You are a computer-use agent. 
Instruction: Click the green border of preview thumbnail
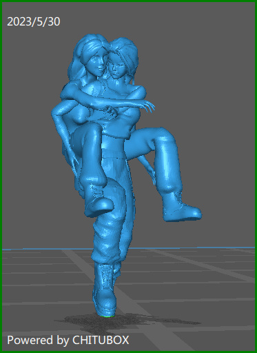[x=129, y=1]
